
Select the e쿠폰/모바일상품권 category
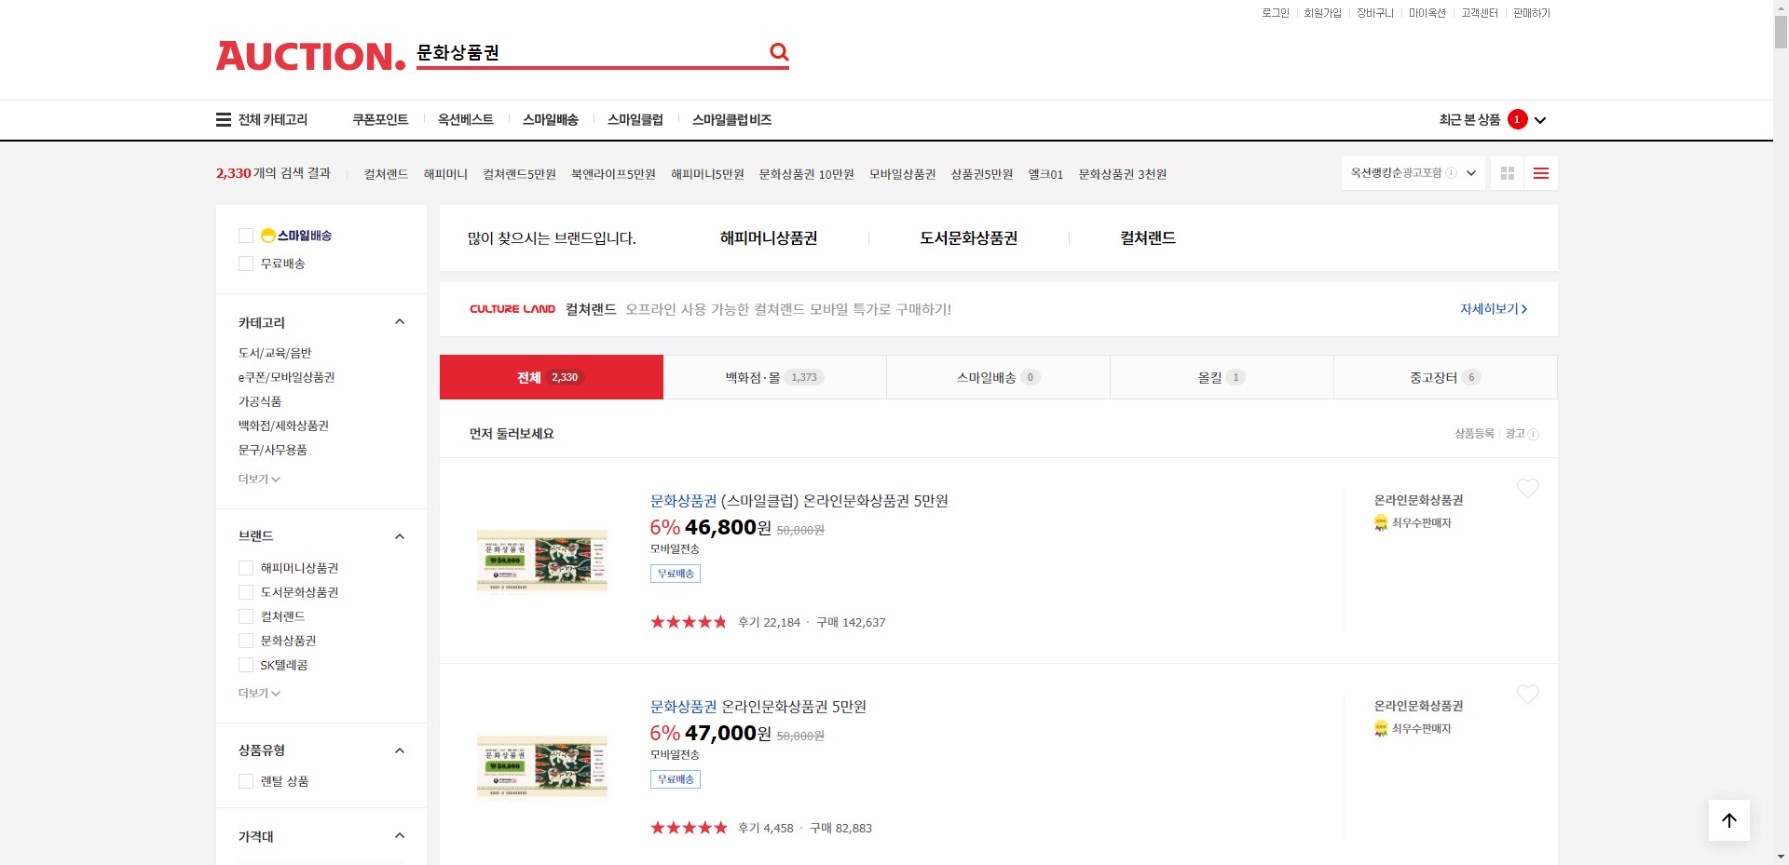tap(286, 377)
